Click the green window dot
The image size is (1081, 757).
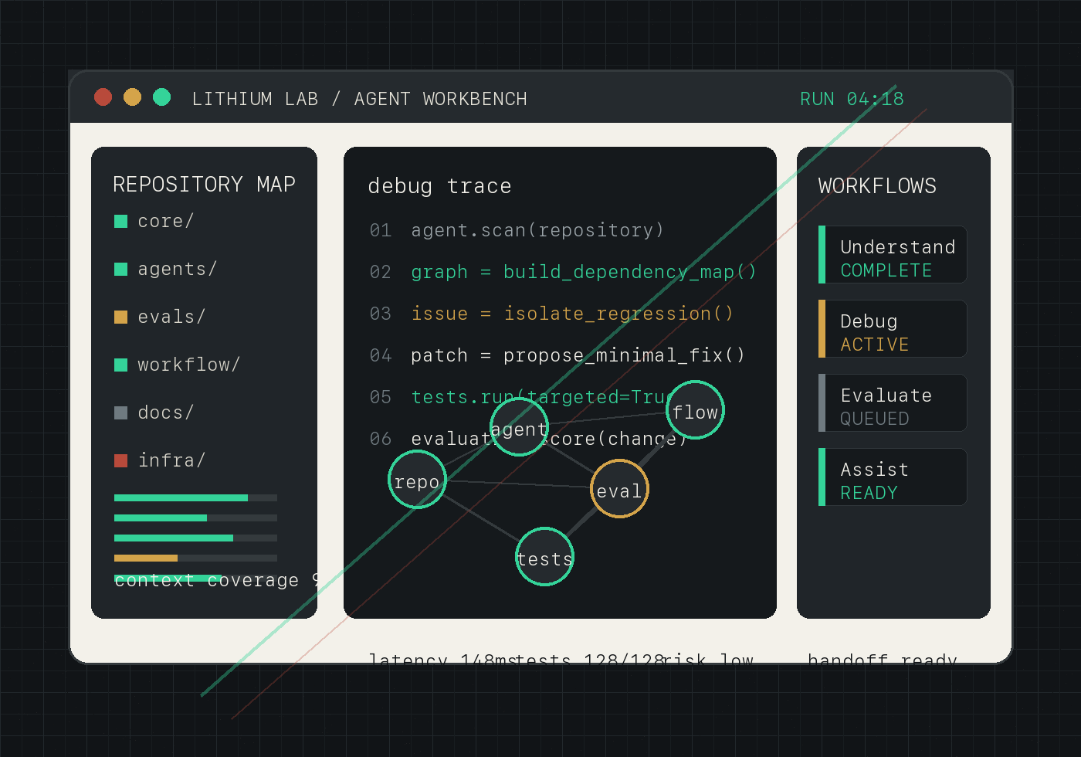[x=161, y=97]
